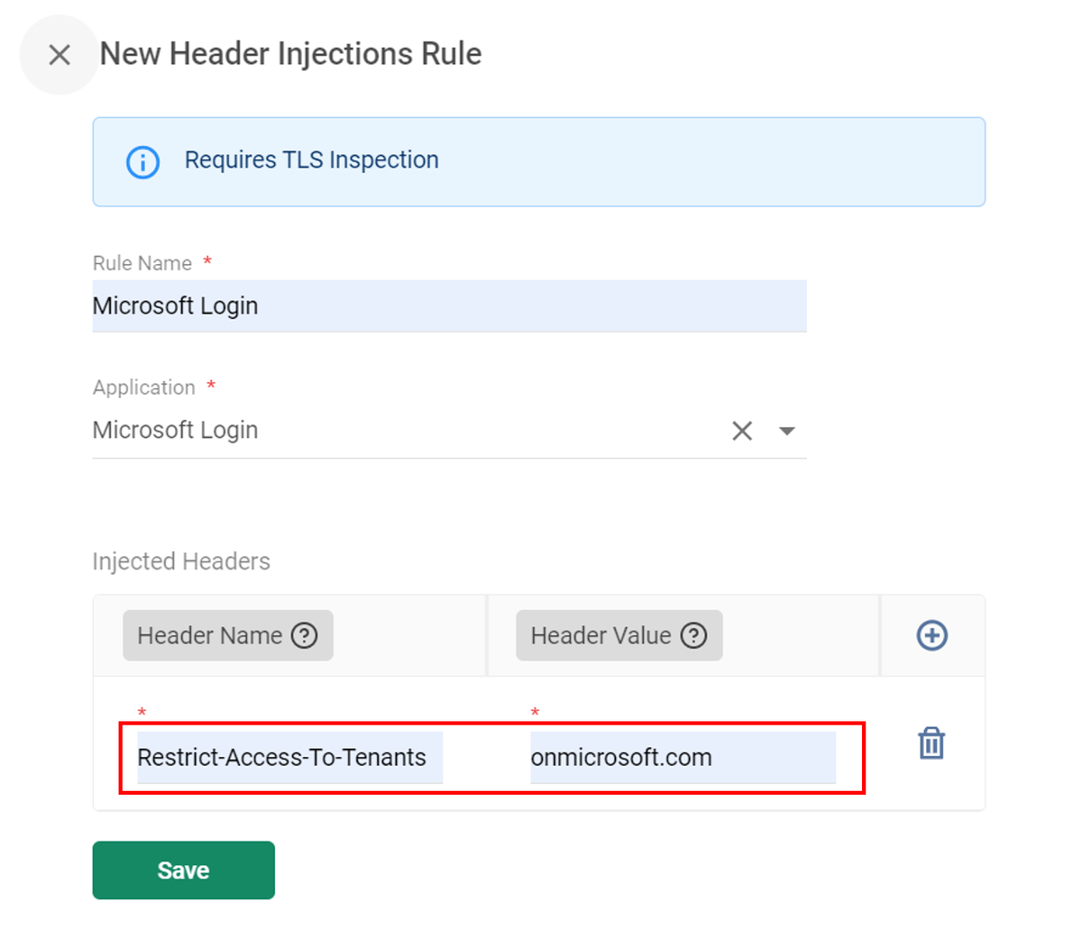Click the Rule Name field label
The width and height of the screenshot is (1082, 947).
142,263
